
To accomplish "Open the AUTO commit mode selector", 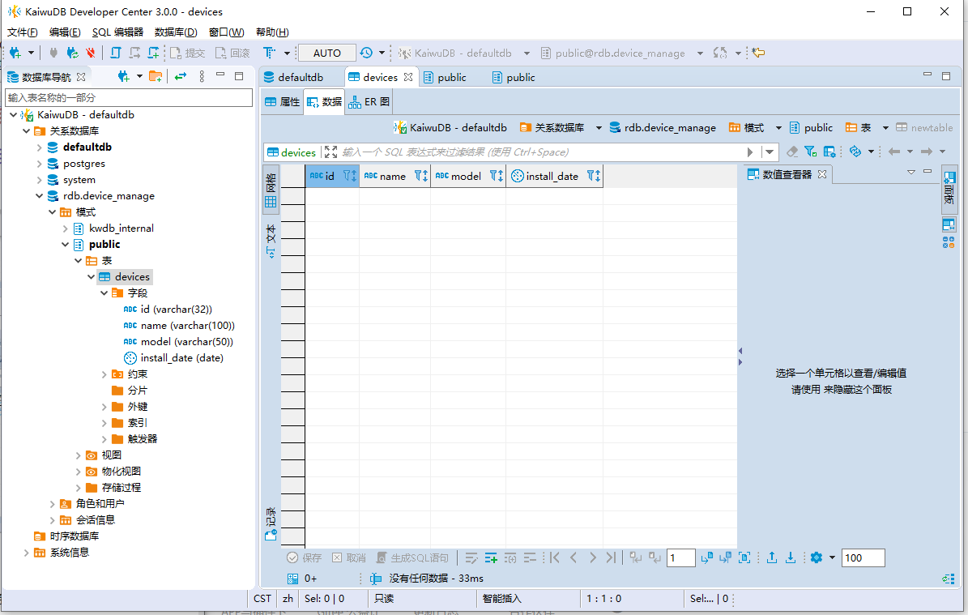I will click(x=327, y=53).
